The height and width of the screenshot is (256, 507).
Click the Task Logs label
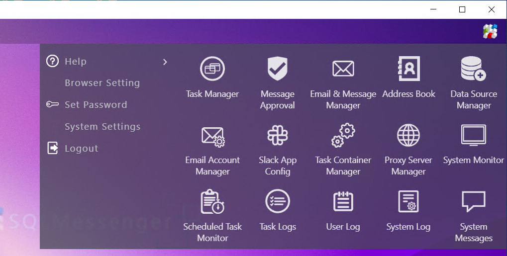[278, 227]
